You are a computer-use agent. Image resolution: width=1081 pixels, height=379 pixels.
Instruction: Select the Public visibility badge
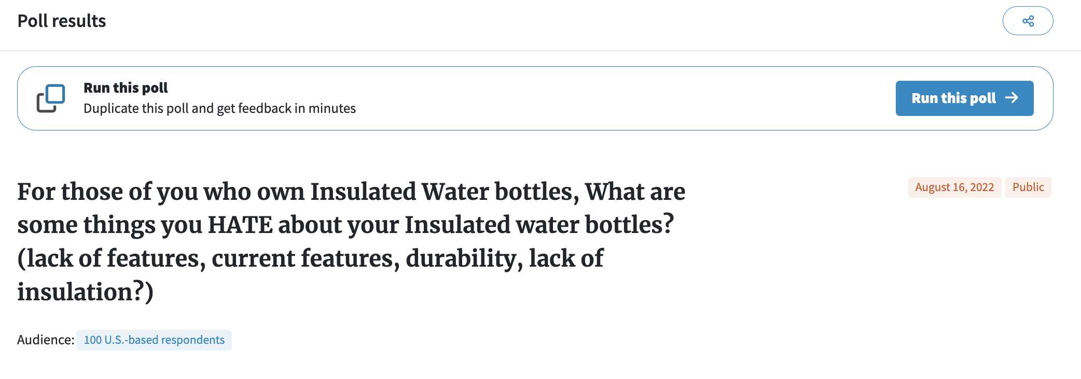pyautogui.click(x=1028, y=187)
